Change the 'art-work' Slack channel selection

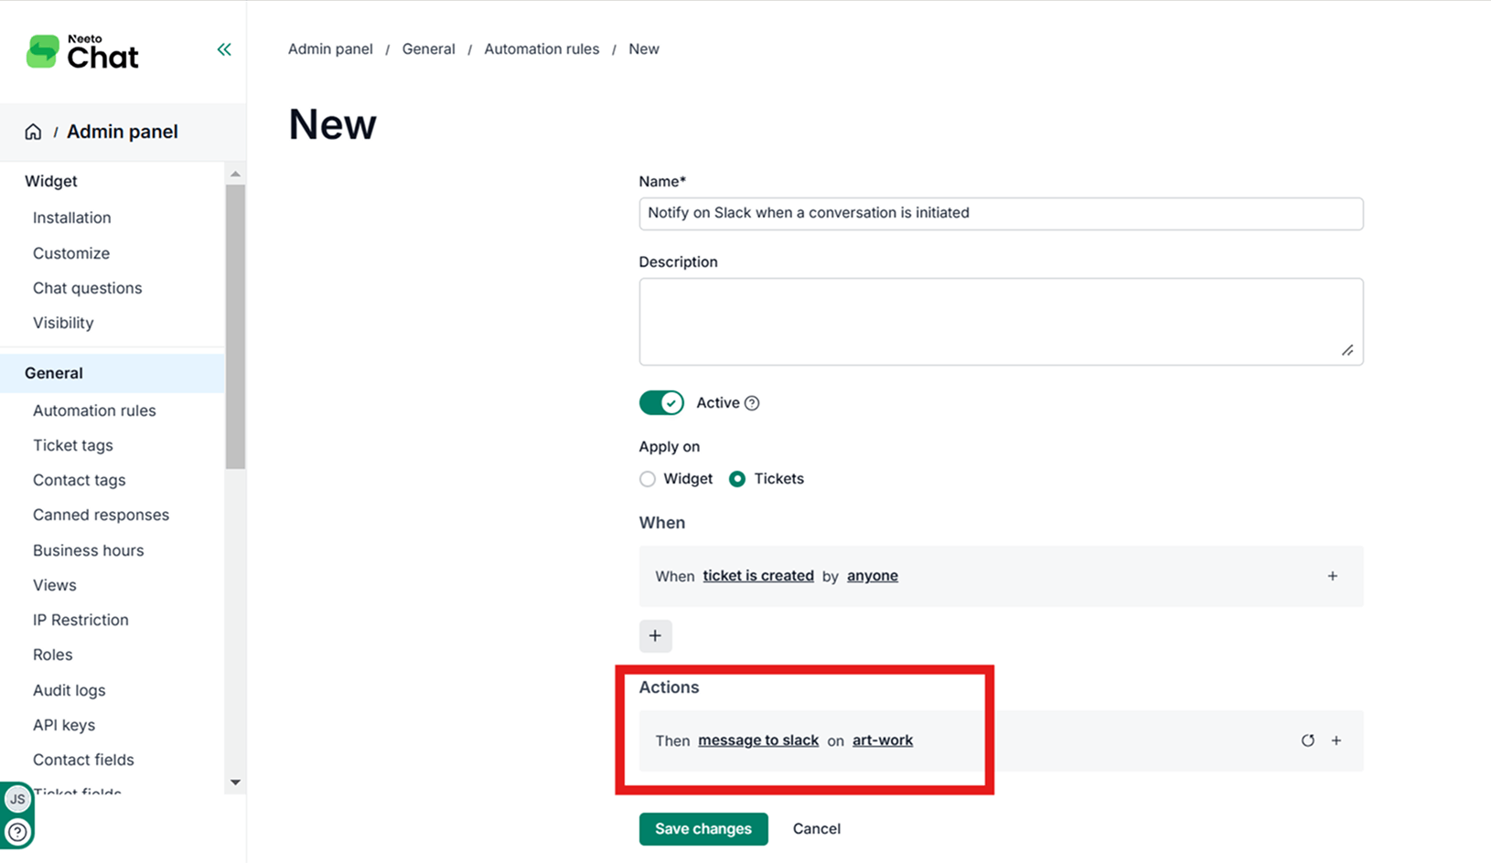coord(882,740)
